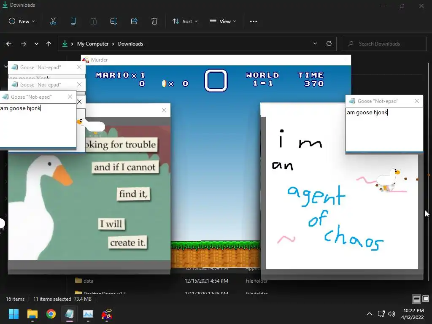This screenshot has height=324, width=432.
Task: Click the data folder date 12/15/2021 4:54 PM
Action: click(206, 281)
